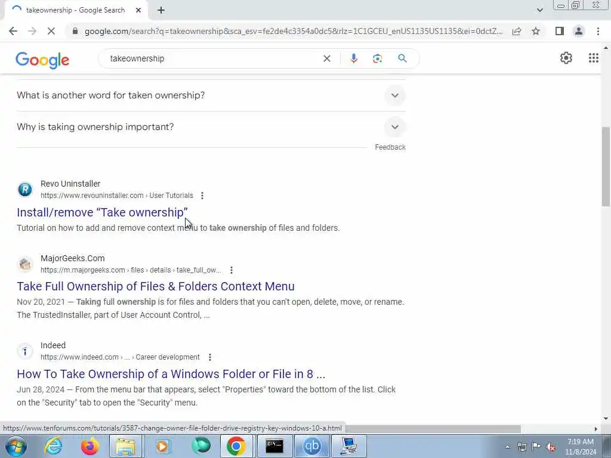Viewport: 611px width, 458px height.
Task: Click the Google logo
Action: [42, 60]
